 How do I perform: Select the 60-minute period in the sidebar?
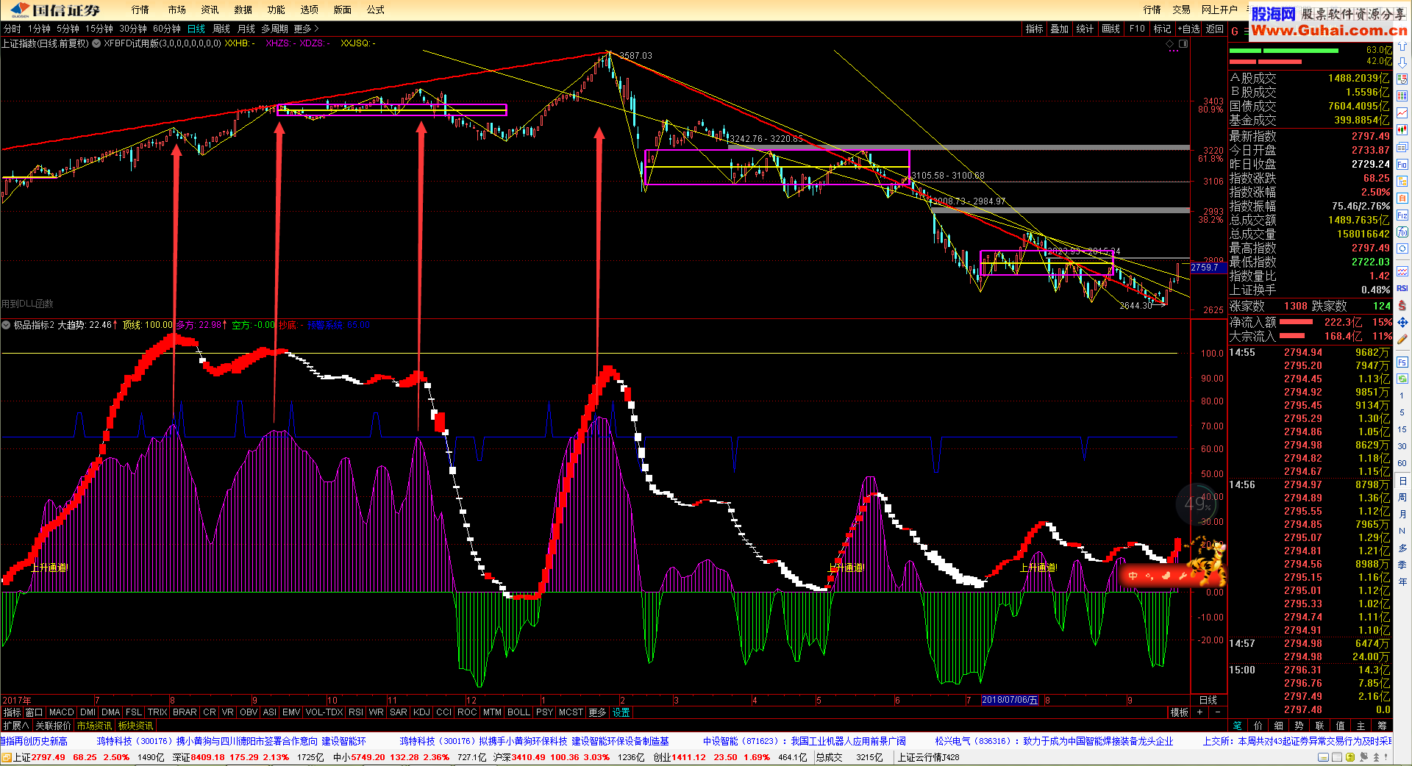[1402, 463]
